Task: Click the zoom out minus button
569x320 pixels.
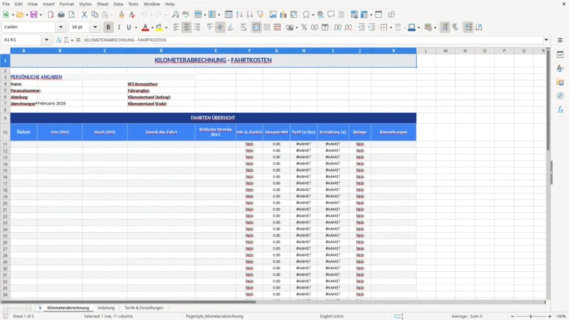Action: 512,316
